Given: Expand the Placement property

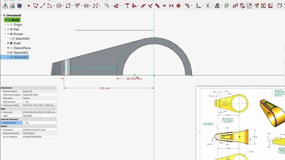Looking at the screenshot, I should tap(2, 112).
